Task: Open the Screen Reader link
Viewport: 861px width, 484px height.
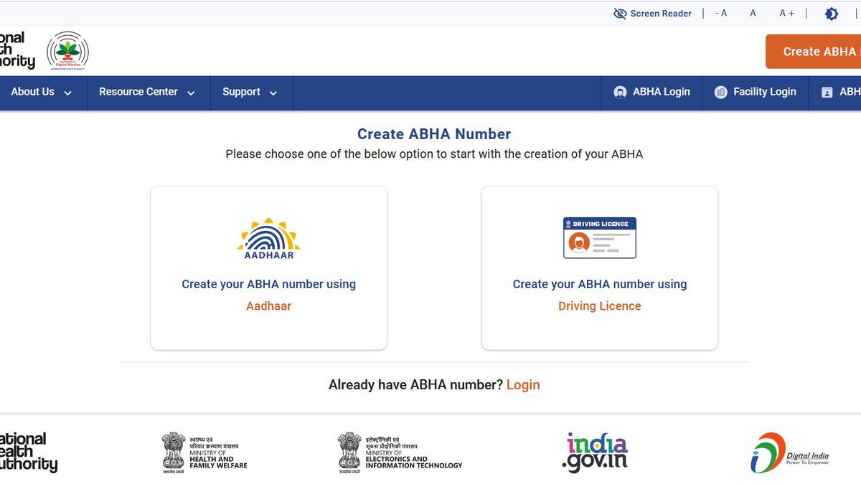Action: pos(661,14)
